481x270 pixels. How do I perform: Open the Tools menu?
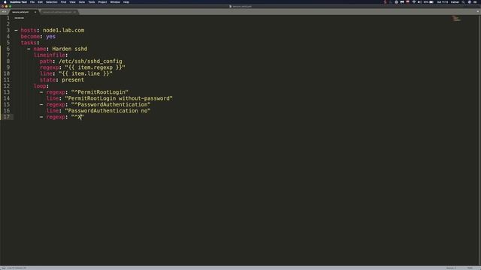point(92,2)
